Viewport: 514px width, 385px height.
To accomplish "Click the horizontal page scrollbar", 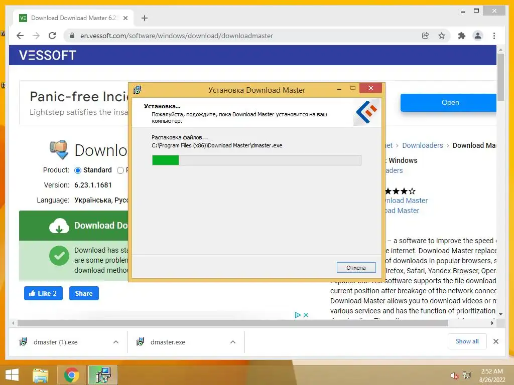I will click(233, 323).
